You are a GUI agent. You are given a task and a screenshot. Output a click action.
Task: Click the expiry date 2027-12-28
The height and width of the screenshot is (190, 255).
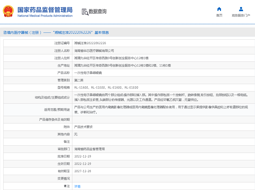click(x=82, y=171)
